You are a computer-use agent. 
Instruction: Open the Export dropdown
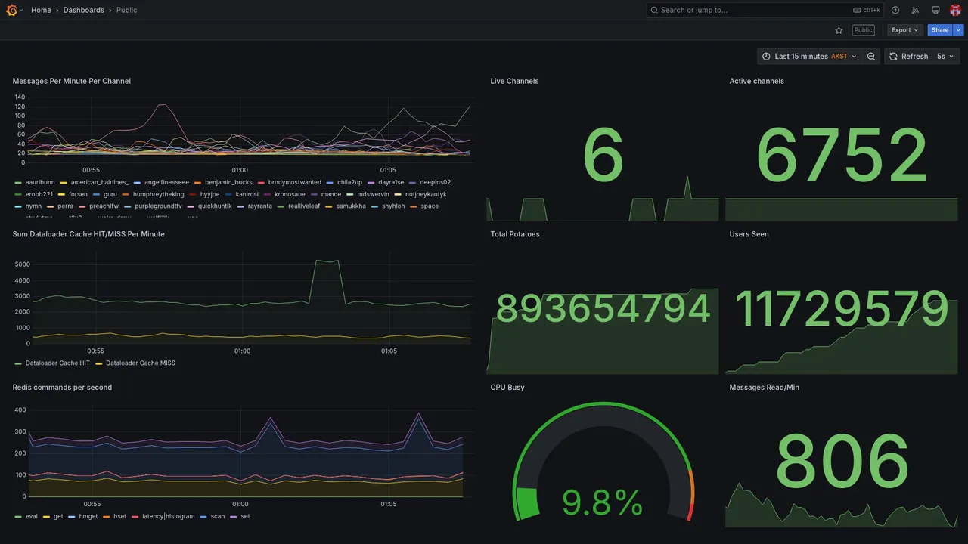[x=904, y=30]
